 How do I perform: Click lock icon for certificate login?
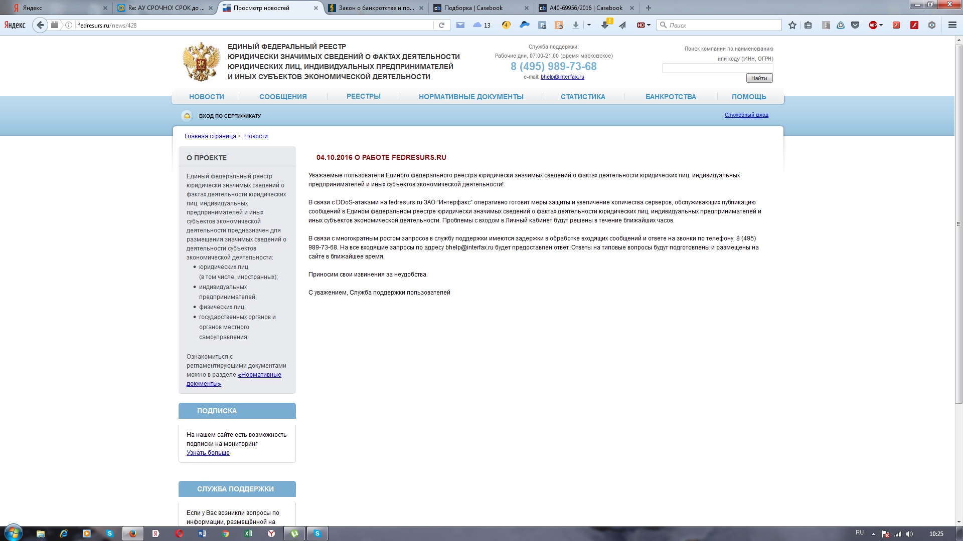[x=187, y=116]
